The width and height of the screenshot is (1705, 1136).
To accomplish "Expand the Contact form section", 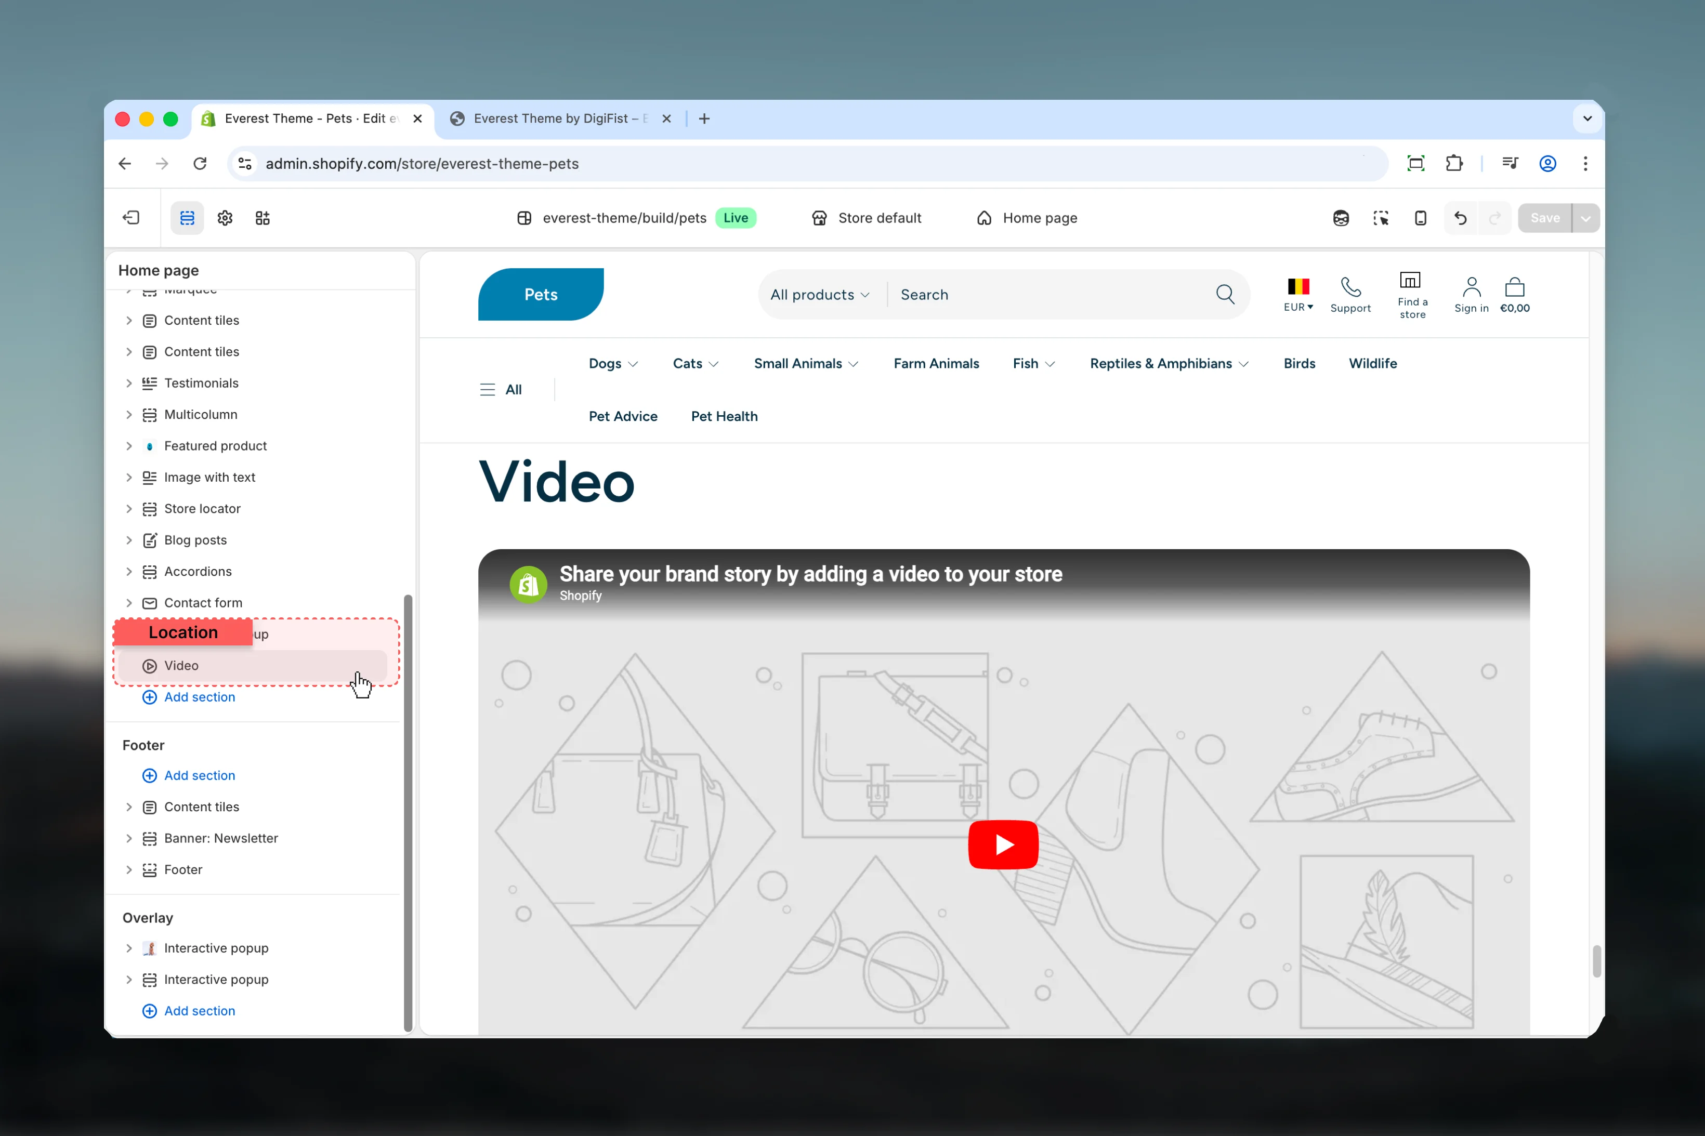I will click(129, 603).
